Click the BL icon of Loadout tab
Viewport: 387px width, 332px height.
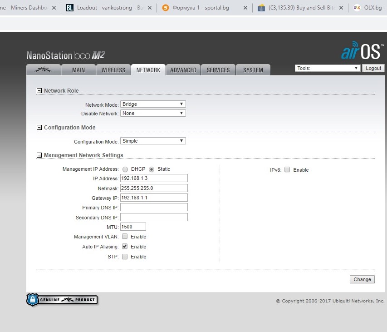(70, 8)
